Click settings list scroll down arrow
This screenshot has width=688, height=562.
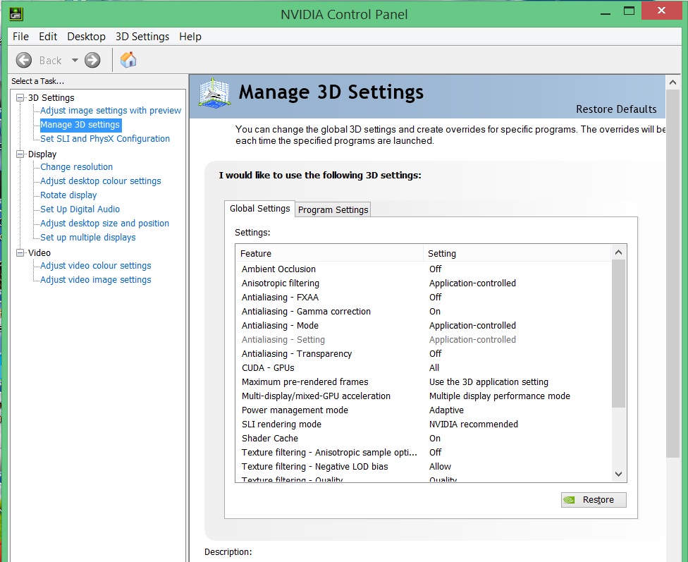pyautogui.click(x=619, y=474)
